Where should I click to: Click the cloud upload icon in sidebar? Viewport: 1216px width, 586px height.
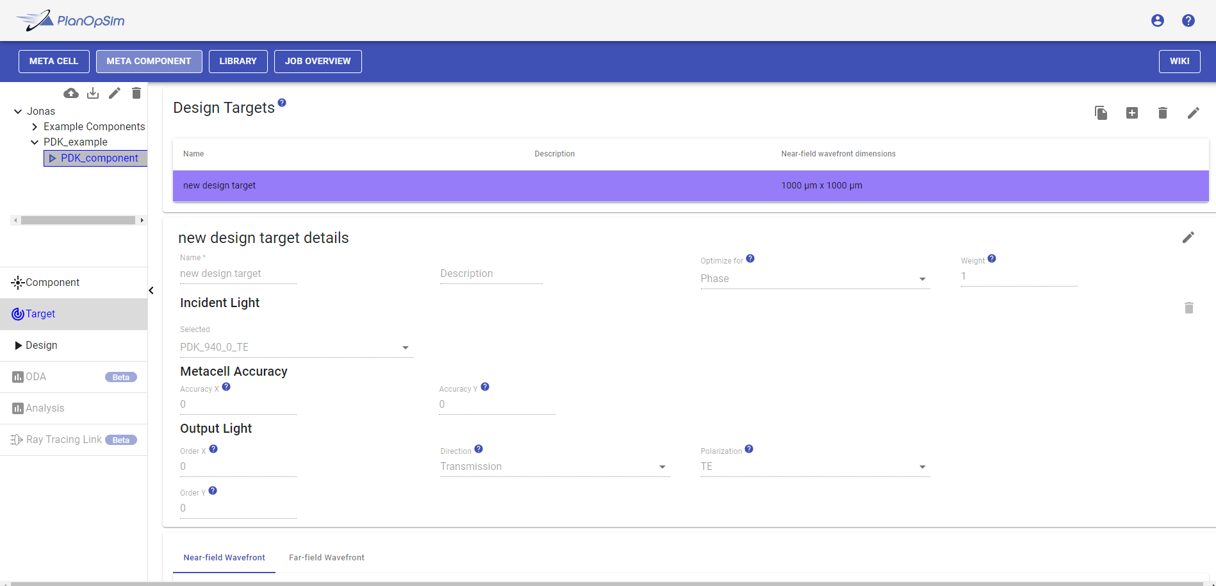point(71,94)
